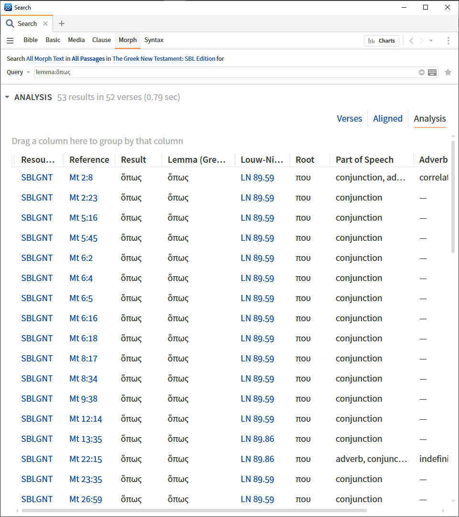Open the Query type dropdown

(x=19, y=72)
